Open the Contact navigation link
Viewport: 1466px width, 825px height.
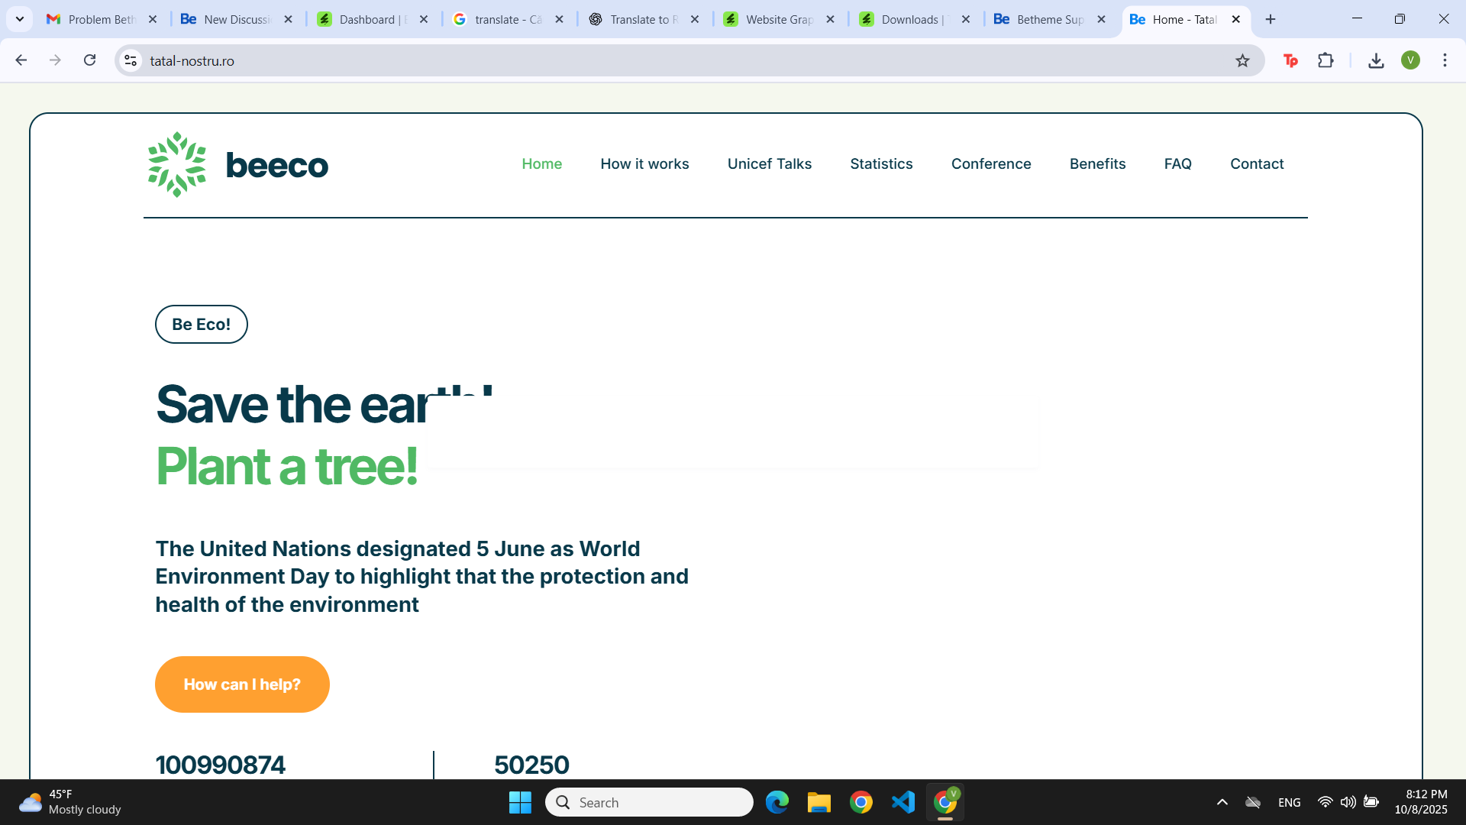[1256, 163]
